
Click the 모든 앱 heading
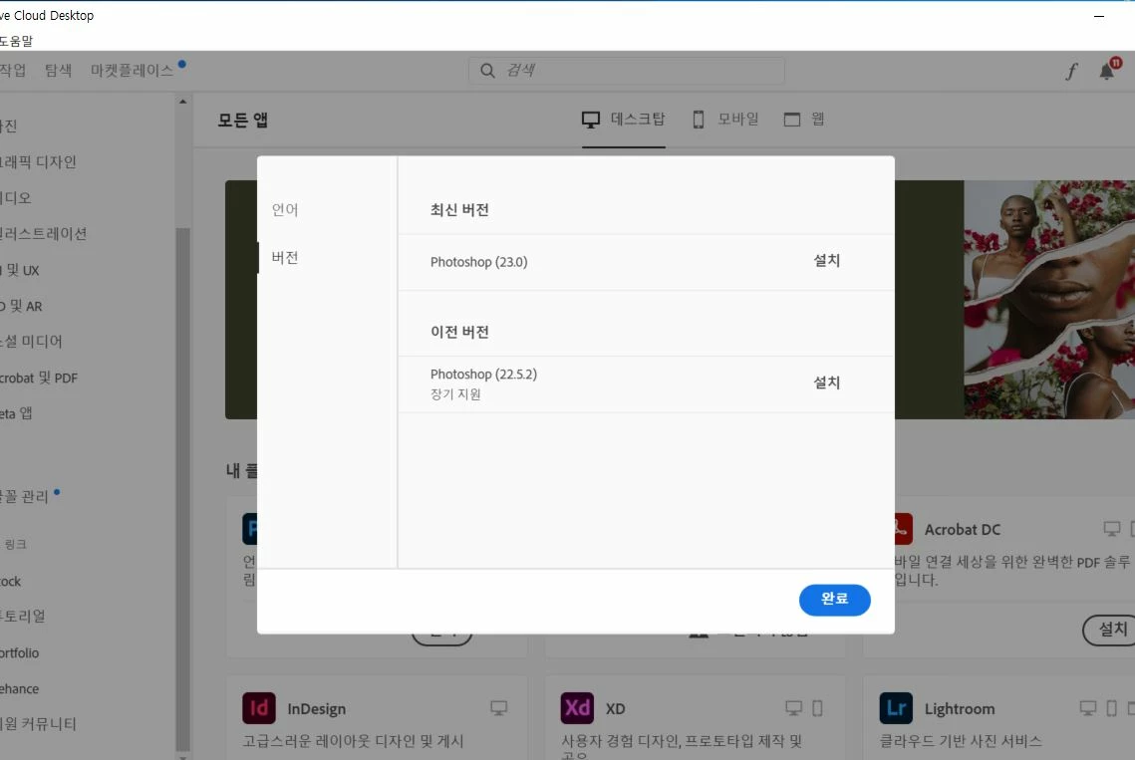tap(242, 121)
